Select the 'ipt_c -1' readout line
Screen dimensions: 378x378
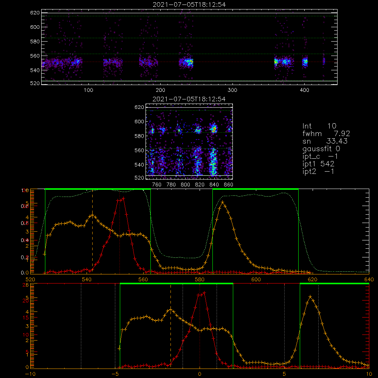320,156
